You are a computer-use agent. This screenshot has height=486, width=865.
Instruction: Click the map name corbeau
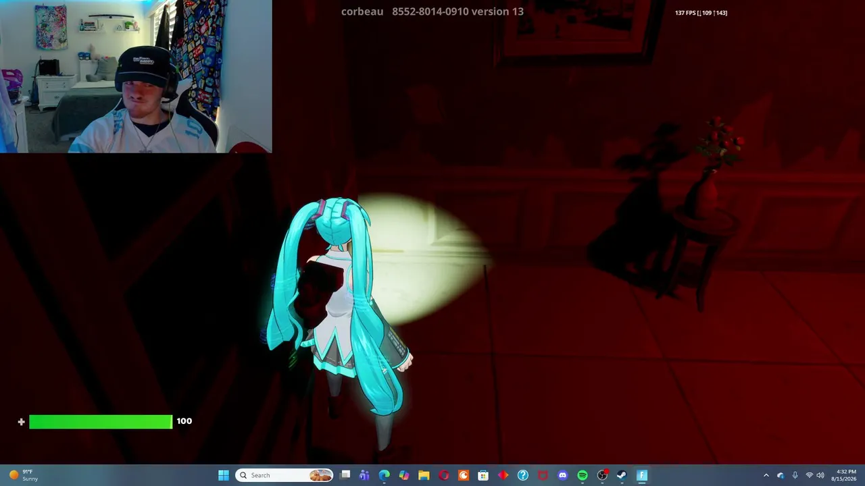[362, 11]
